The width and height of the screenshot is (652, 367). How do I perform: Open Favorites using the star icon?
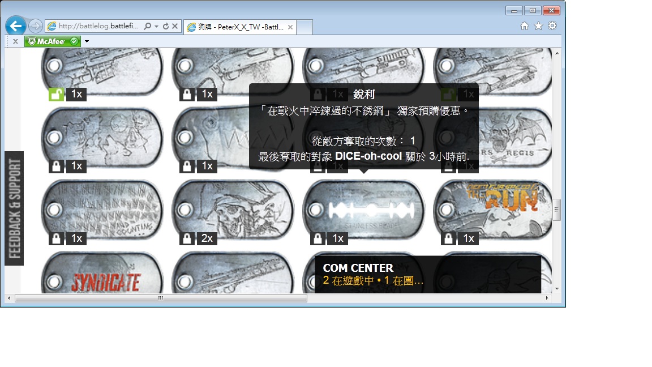point(538,26)
